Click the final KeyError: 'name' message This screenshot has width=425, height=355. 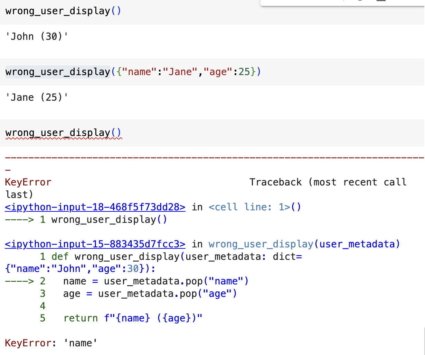click(x=51, y=343)
